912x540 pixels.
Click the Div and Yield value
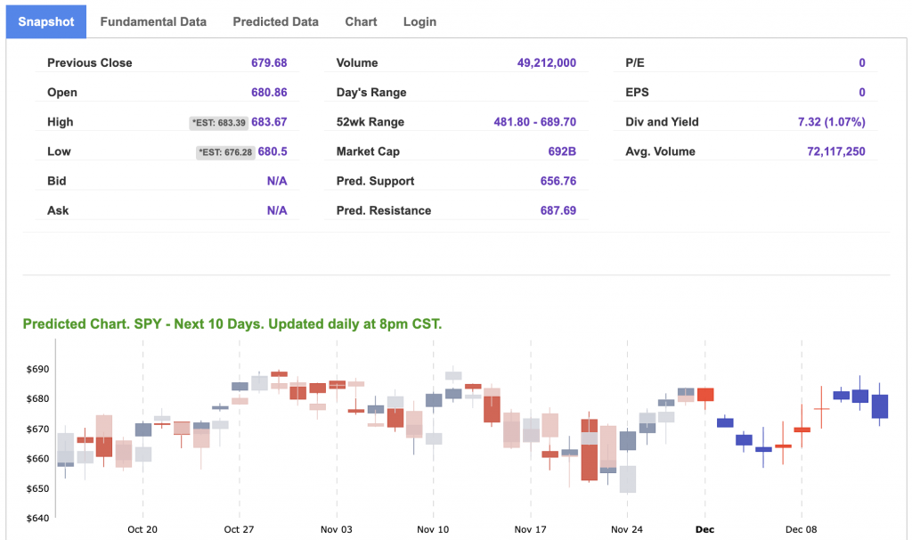pos(831,122)
